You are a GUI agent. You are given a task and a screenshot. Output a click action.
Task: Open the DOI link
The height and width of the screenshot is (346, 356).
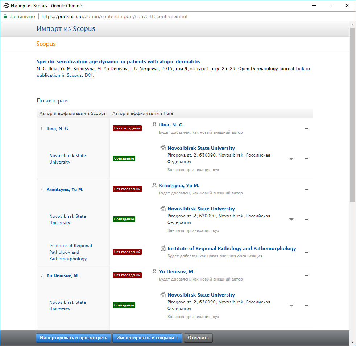(88, 75)
